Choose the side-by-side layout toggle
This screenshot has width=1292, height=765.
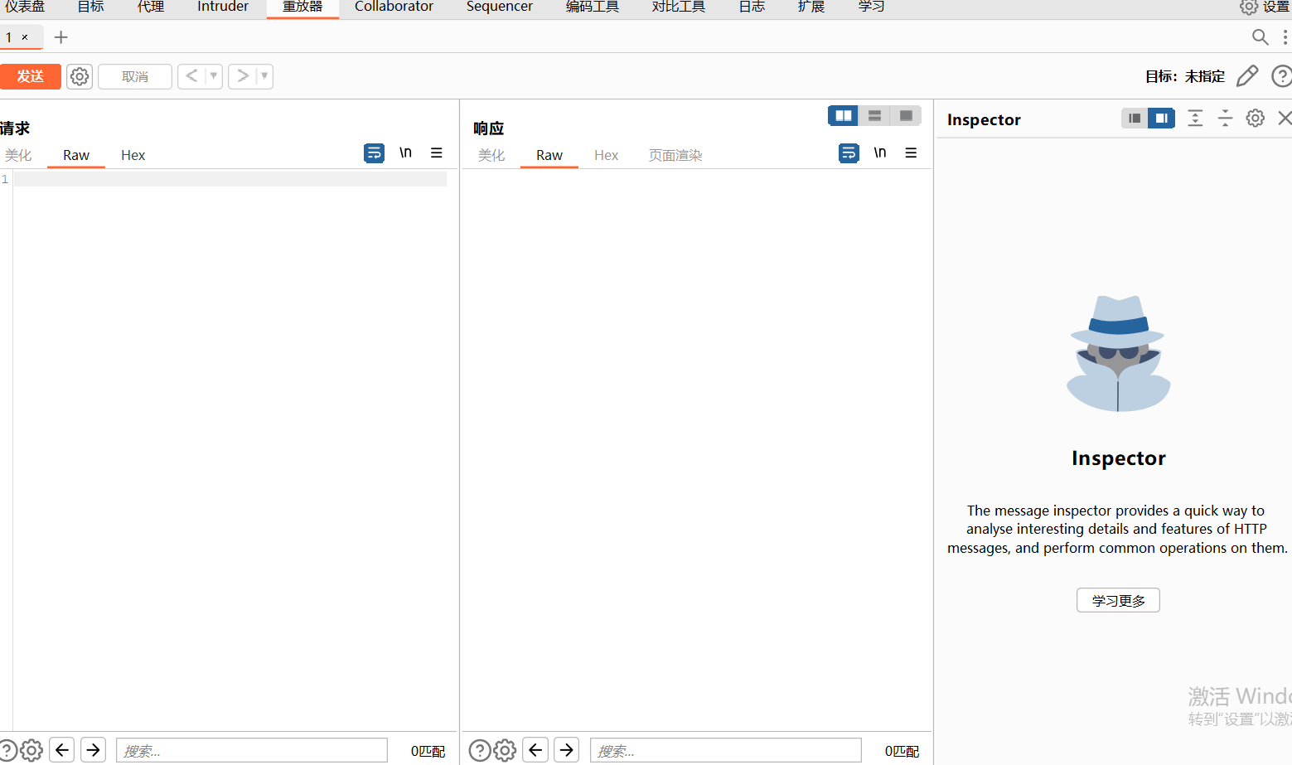844,116
